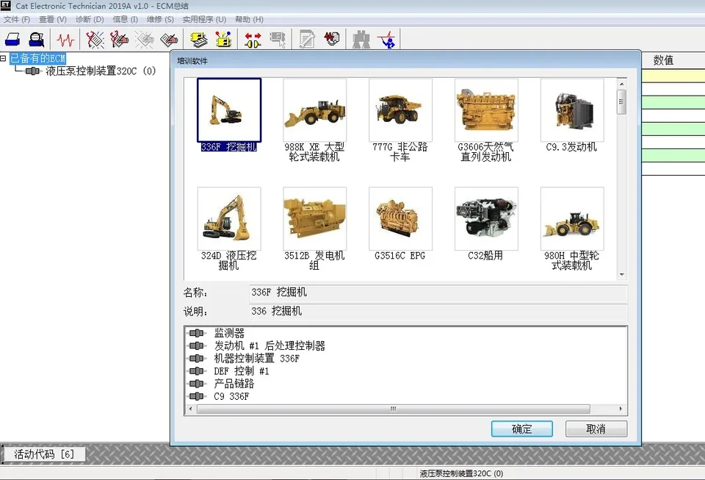Viewport: 705px width, 480px height.
Task: Open Print Preview toolbar icon
Action: pos(37,40)
